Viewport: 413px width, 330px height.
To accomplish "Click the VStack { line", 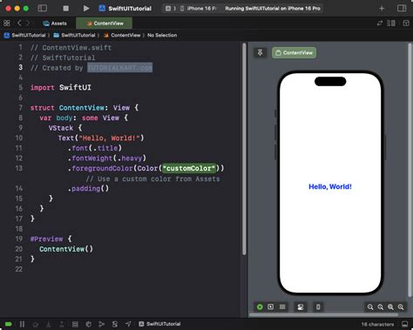I will tap(65, 128).
